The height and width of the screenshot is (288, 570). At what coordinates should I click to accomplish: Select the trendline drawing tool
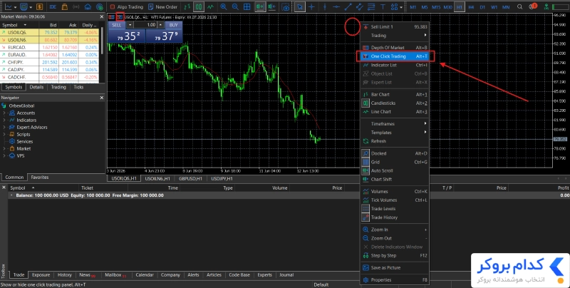(348, 7)
